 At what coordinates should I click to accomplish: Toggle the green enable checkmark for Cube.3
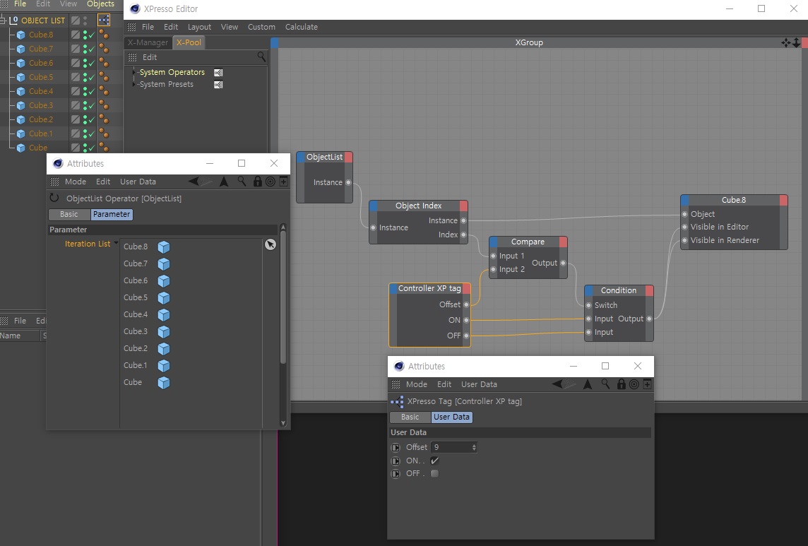[92, 105]
